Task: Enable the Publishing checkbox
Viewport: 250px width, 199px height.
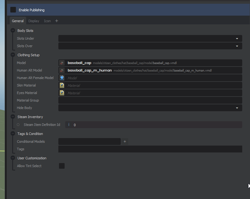Action: tap(13, 10)
